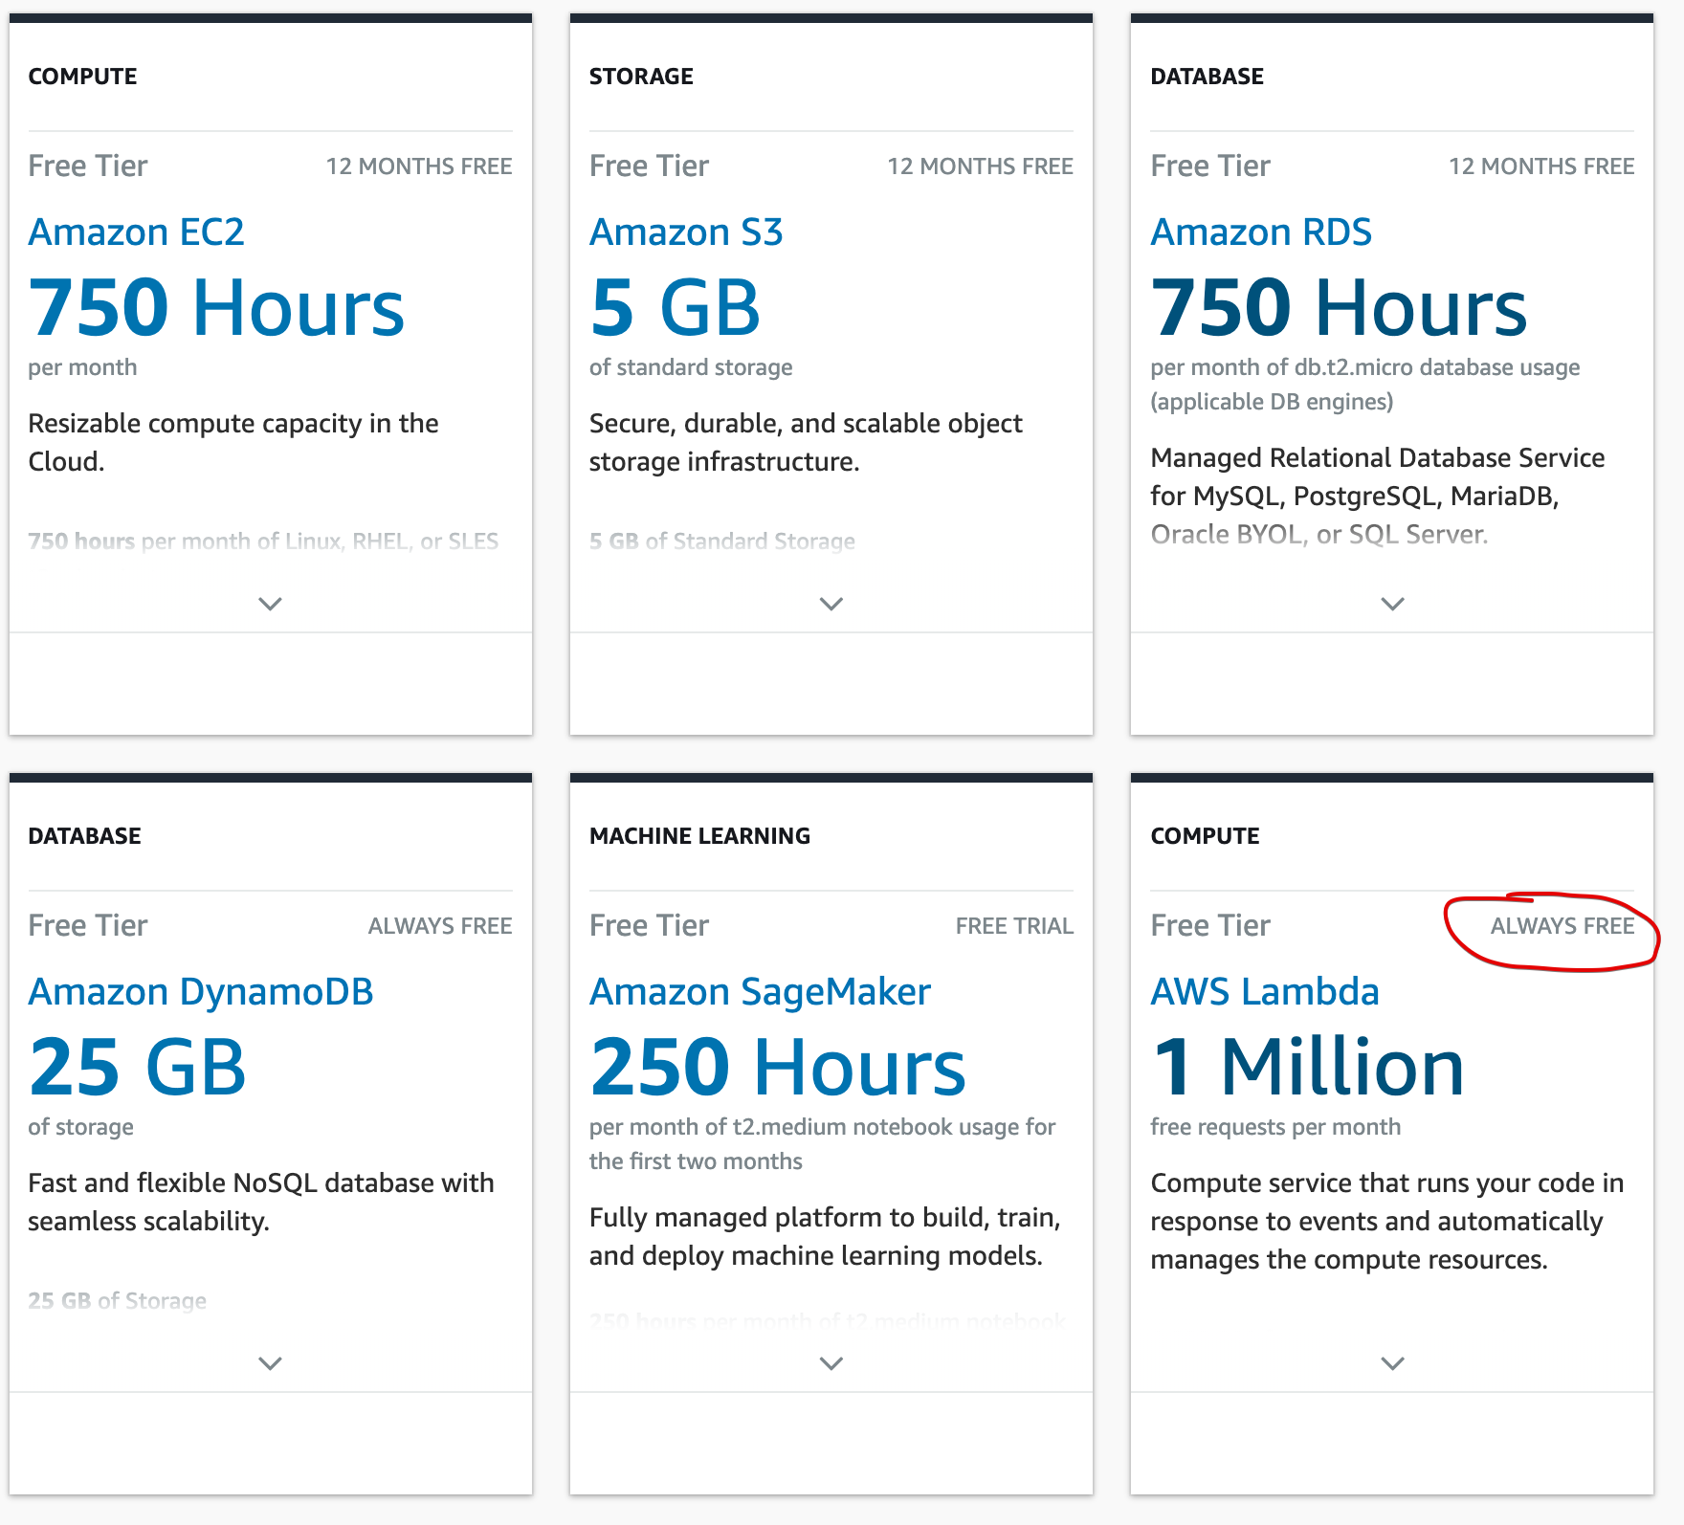Open the Amazon EC2 link
Screen dimensions: 1684x1525
[x=136, y=232]
